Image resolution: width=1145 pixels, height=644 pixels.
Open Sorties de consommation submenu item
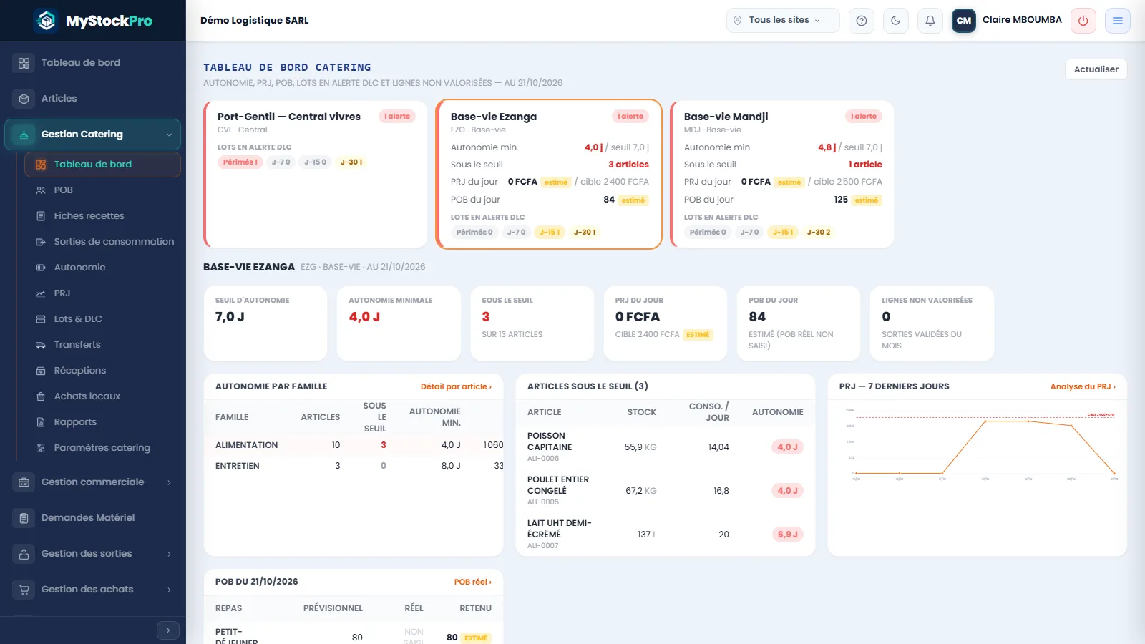click(102, 242)
